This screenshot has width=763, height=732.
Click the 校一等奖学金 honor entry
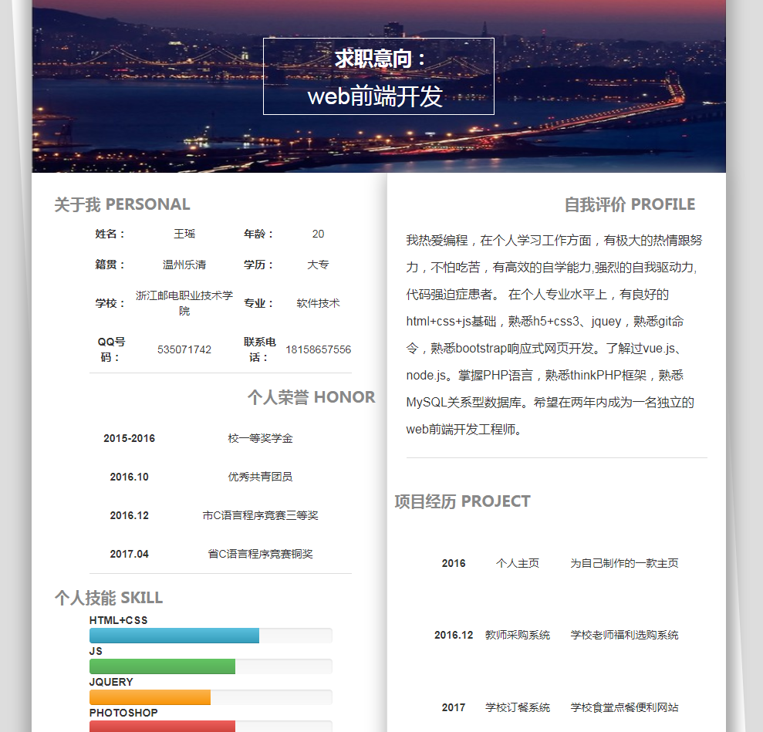[260, 438]
